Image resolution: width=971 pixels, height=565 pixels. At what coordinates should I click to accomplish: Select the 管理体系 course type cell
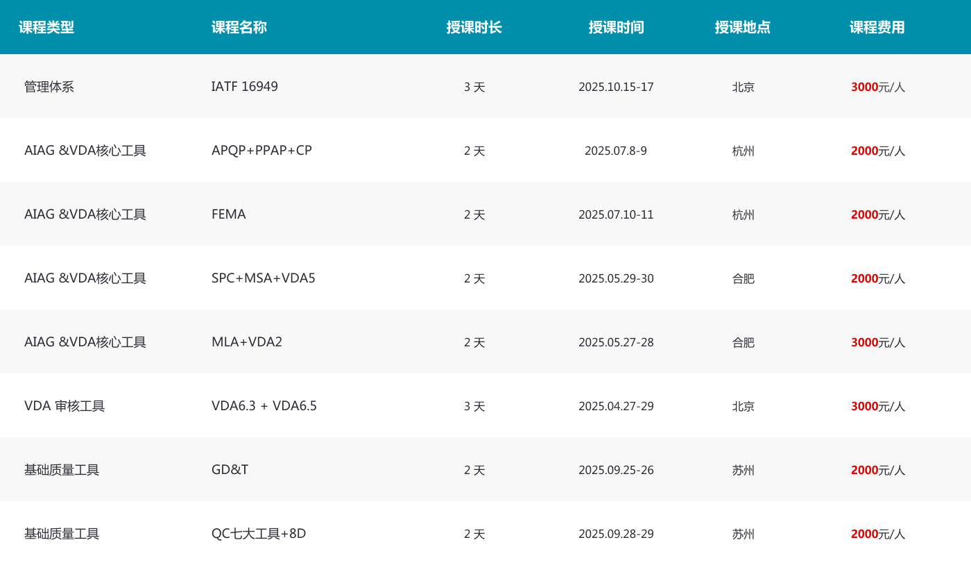pyautogui.click(x=49, y=87)
